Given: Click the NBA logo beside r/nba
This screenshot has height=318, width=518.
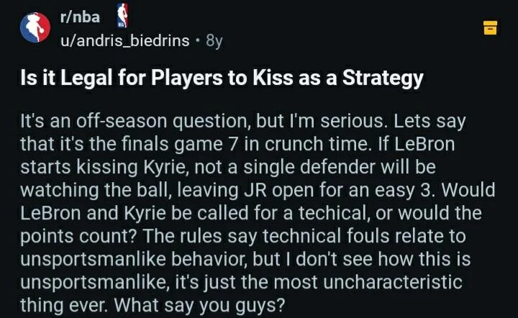Looking at the screenshot, I should (122, 16).
